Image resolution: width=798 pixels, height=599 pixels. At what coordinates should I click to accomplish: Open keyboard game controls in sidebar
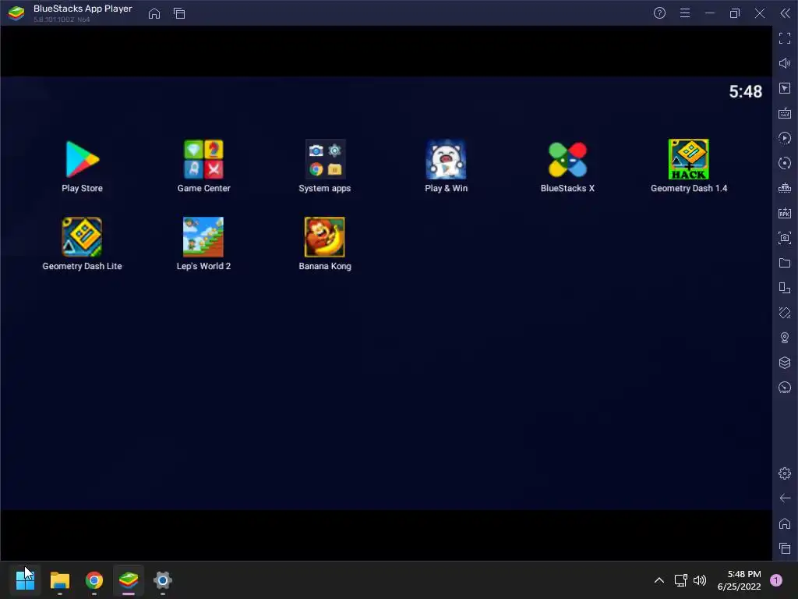[785, 113]
